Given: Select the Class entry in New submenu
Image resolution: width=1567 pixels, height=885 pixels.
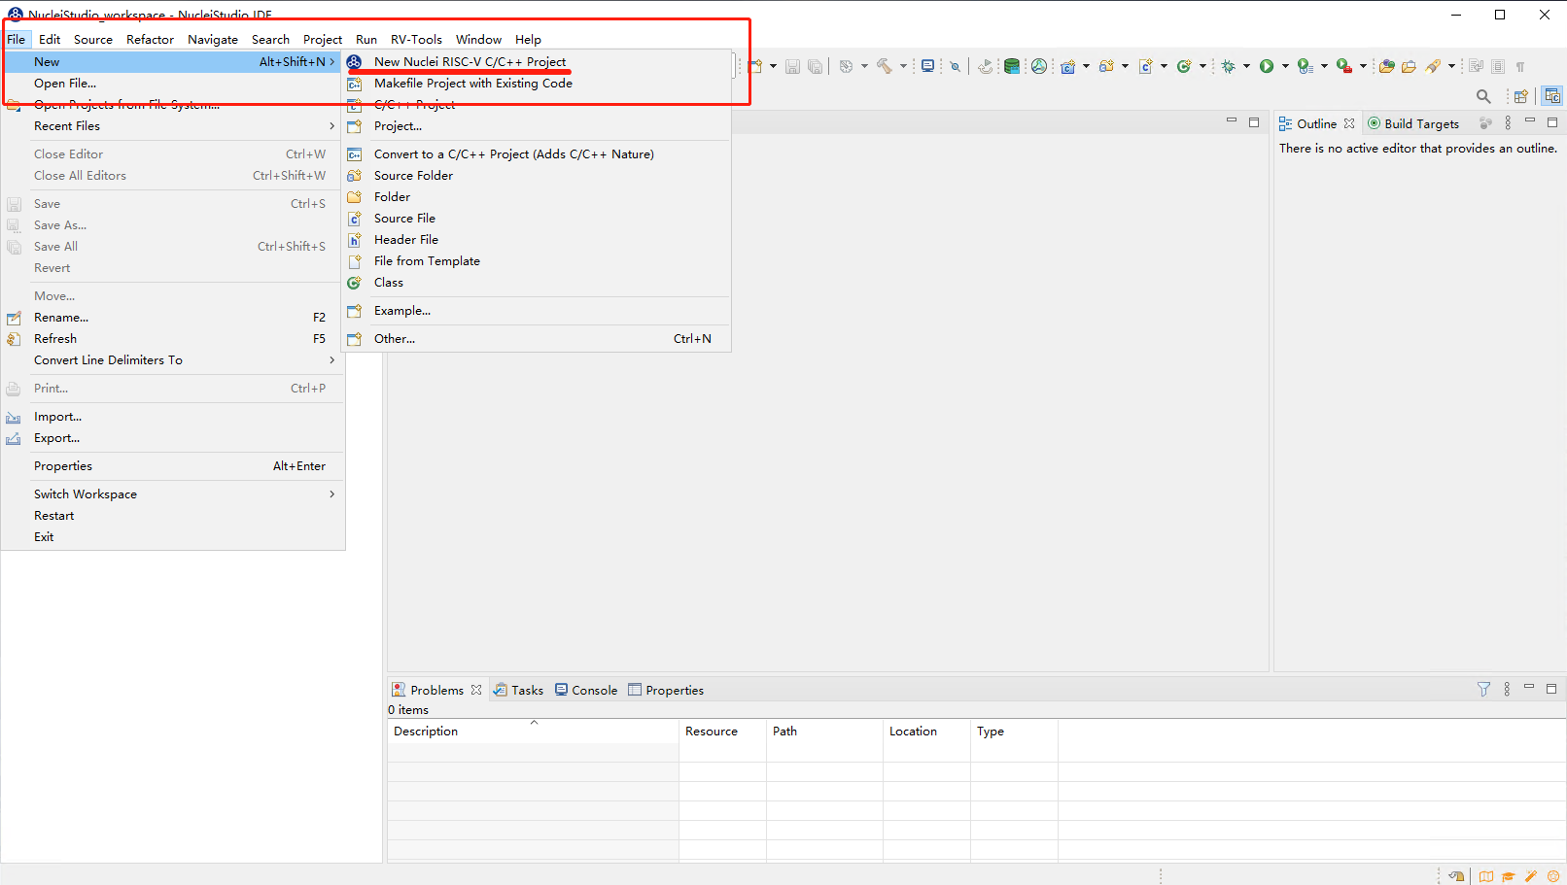Looking at the screenshot, I should tap(536, 283).
